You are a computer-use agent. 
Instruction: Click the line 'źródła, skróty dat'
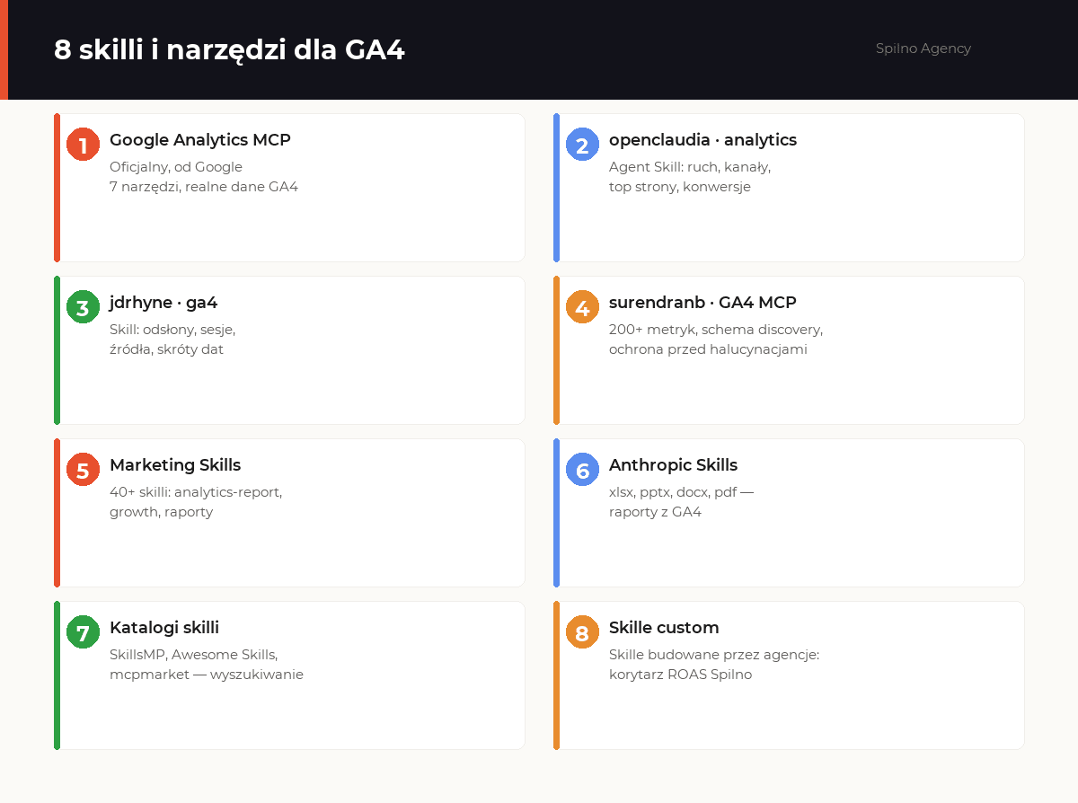166,349
